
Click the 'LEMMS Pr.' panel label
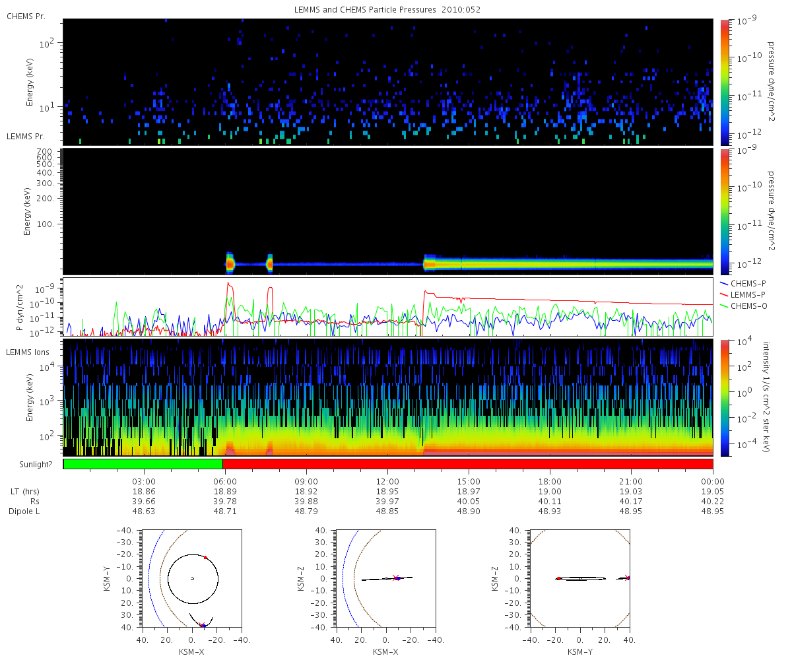26,137
